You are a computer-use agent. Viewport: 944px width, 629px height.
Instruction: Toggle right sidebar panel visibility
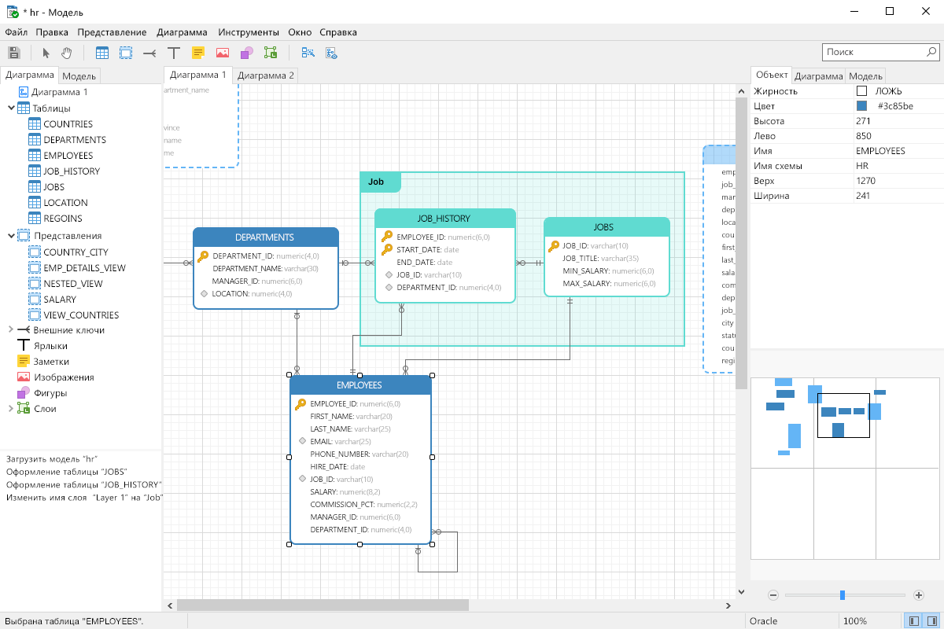pos(932,621)
